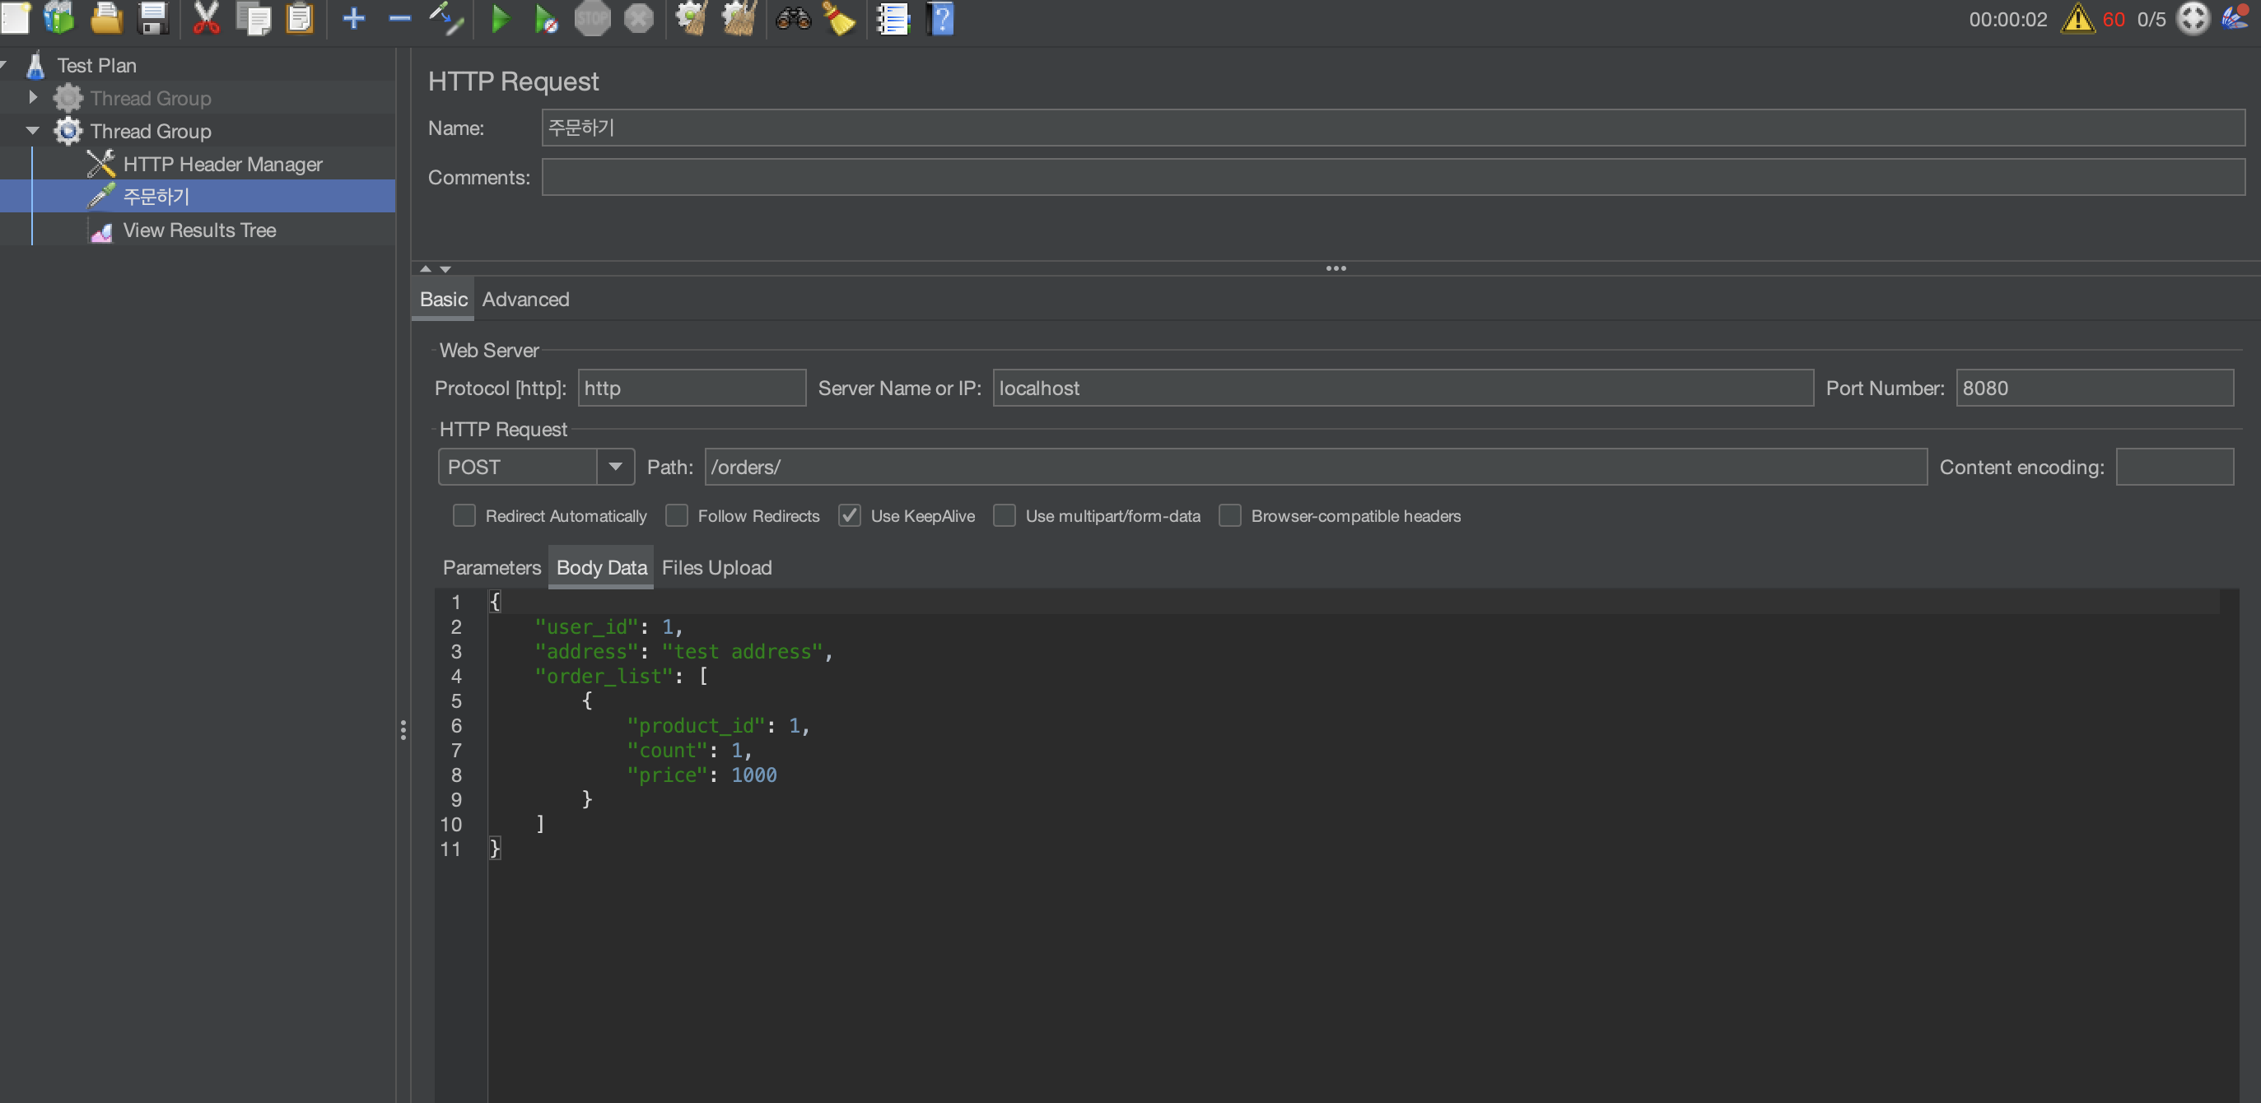Click the Save floppy disk icon
2261x1103 pixels.
154,18
